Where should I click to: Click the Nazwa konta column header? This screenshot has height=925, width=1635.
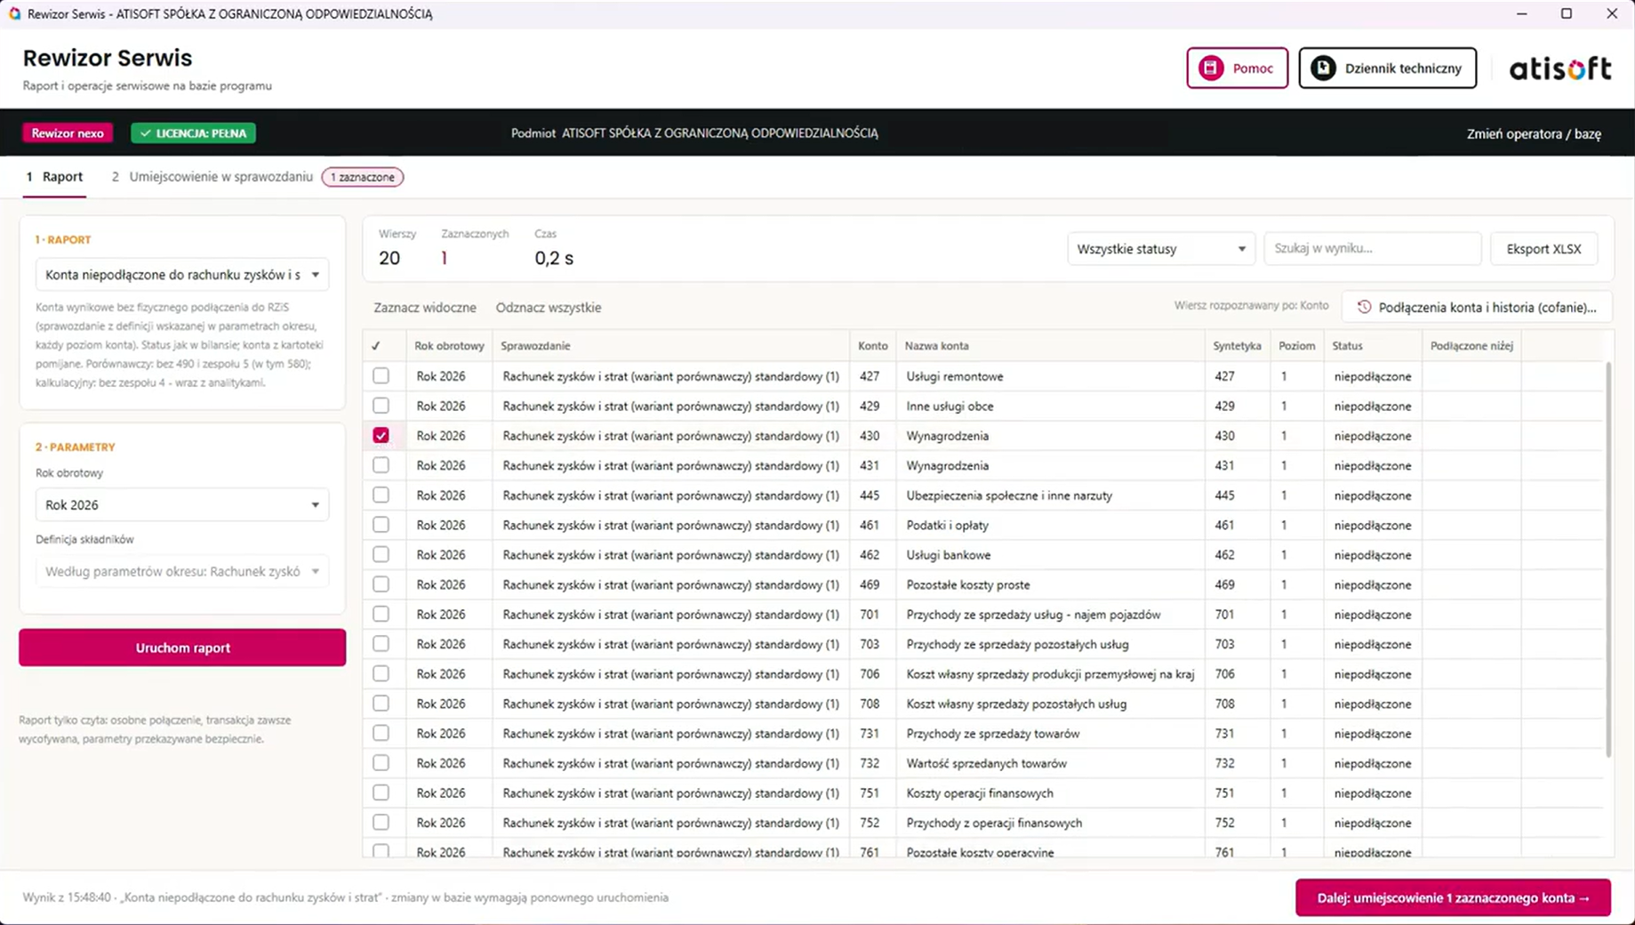(x=1051, y=345)
